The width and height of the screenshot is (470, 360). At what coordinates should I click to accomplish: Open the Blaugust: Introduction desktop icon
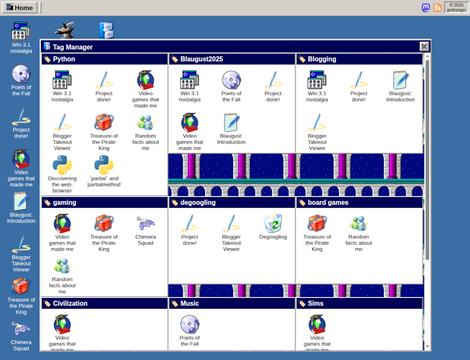(21, 207)
